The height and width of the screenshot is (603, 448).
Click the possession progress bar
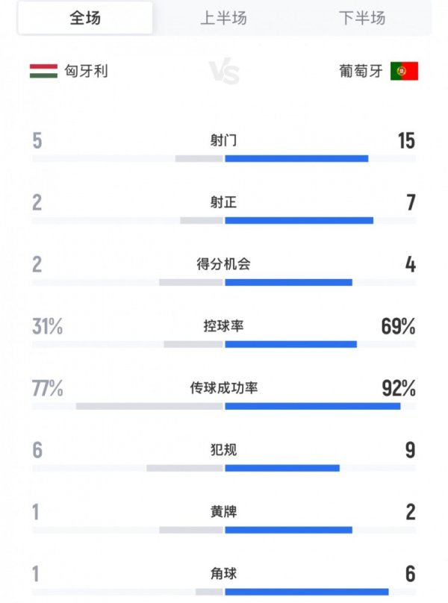[x=224, y=345]
